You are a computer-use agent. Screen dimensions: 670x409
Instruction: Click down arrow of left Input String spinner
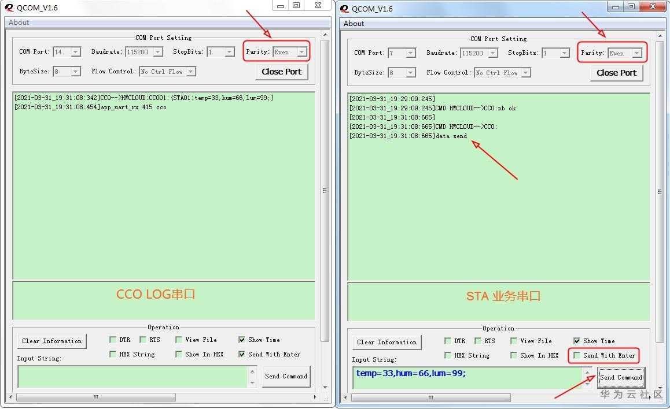point(252,382)
